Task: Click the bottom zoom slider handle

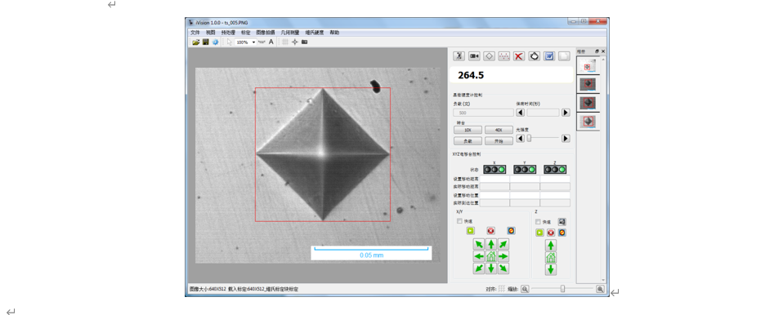Action: tap(562, 289)
